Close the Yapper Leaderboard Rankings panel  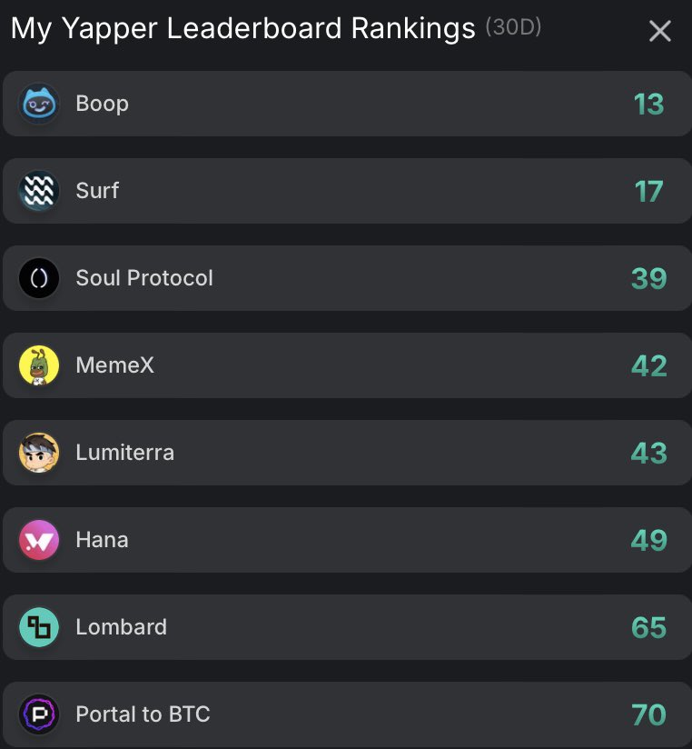[660, 31]
